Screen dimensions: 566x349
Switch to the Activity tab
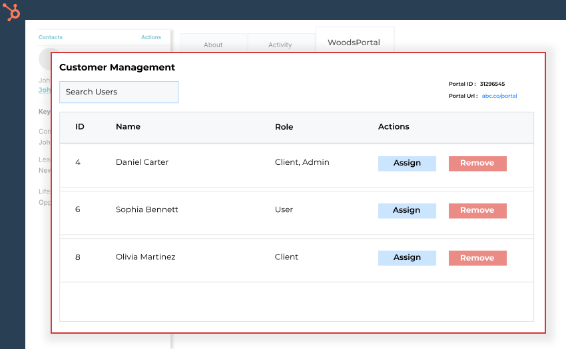(x=280, y=45)
